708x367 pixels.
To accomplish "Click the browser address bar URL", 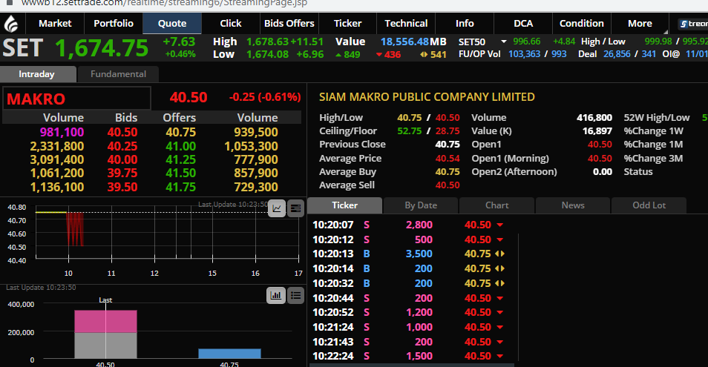I will pos(164,4).
